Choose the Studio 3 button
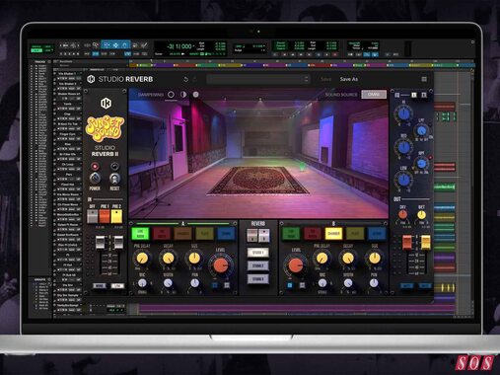Viewport: 500px width, 375px height. 258,279
